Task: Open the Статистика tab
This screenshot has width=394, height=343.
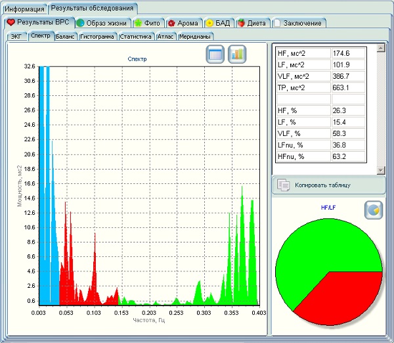Action: [136, 36]
